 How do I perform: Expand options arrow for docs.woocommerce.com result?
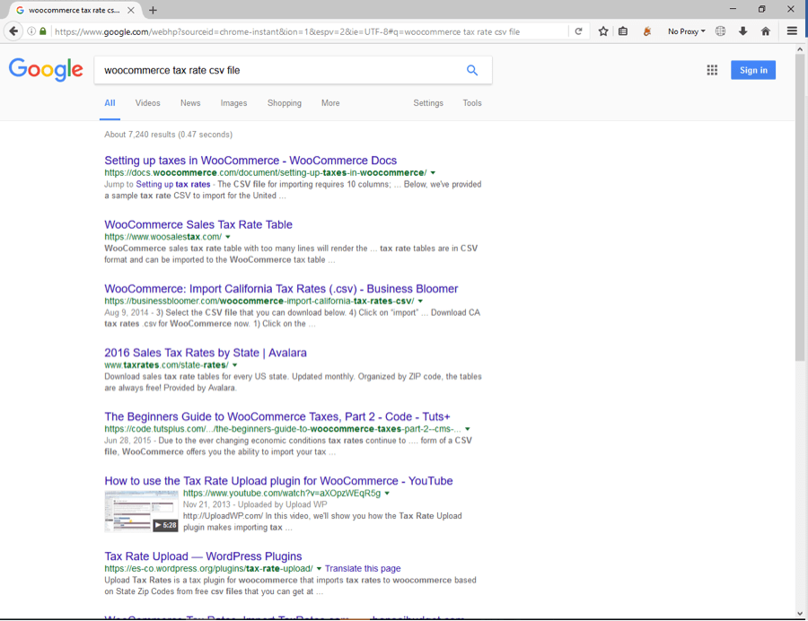click(x=433, y=172)
